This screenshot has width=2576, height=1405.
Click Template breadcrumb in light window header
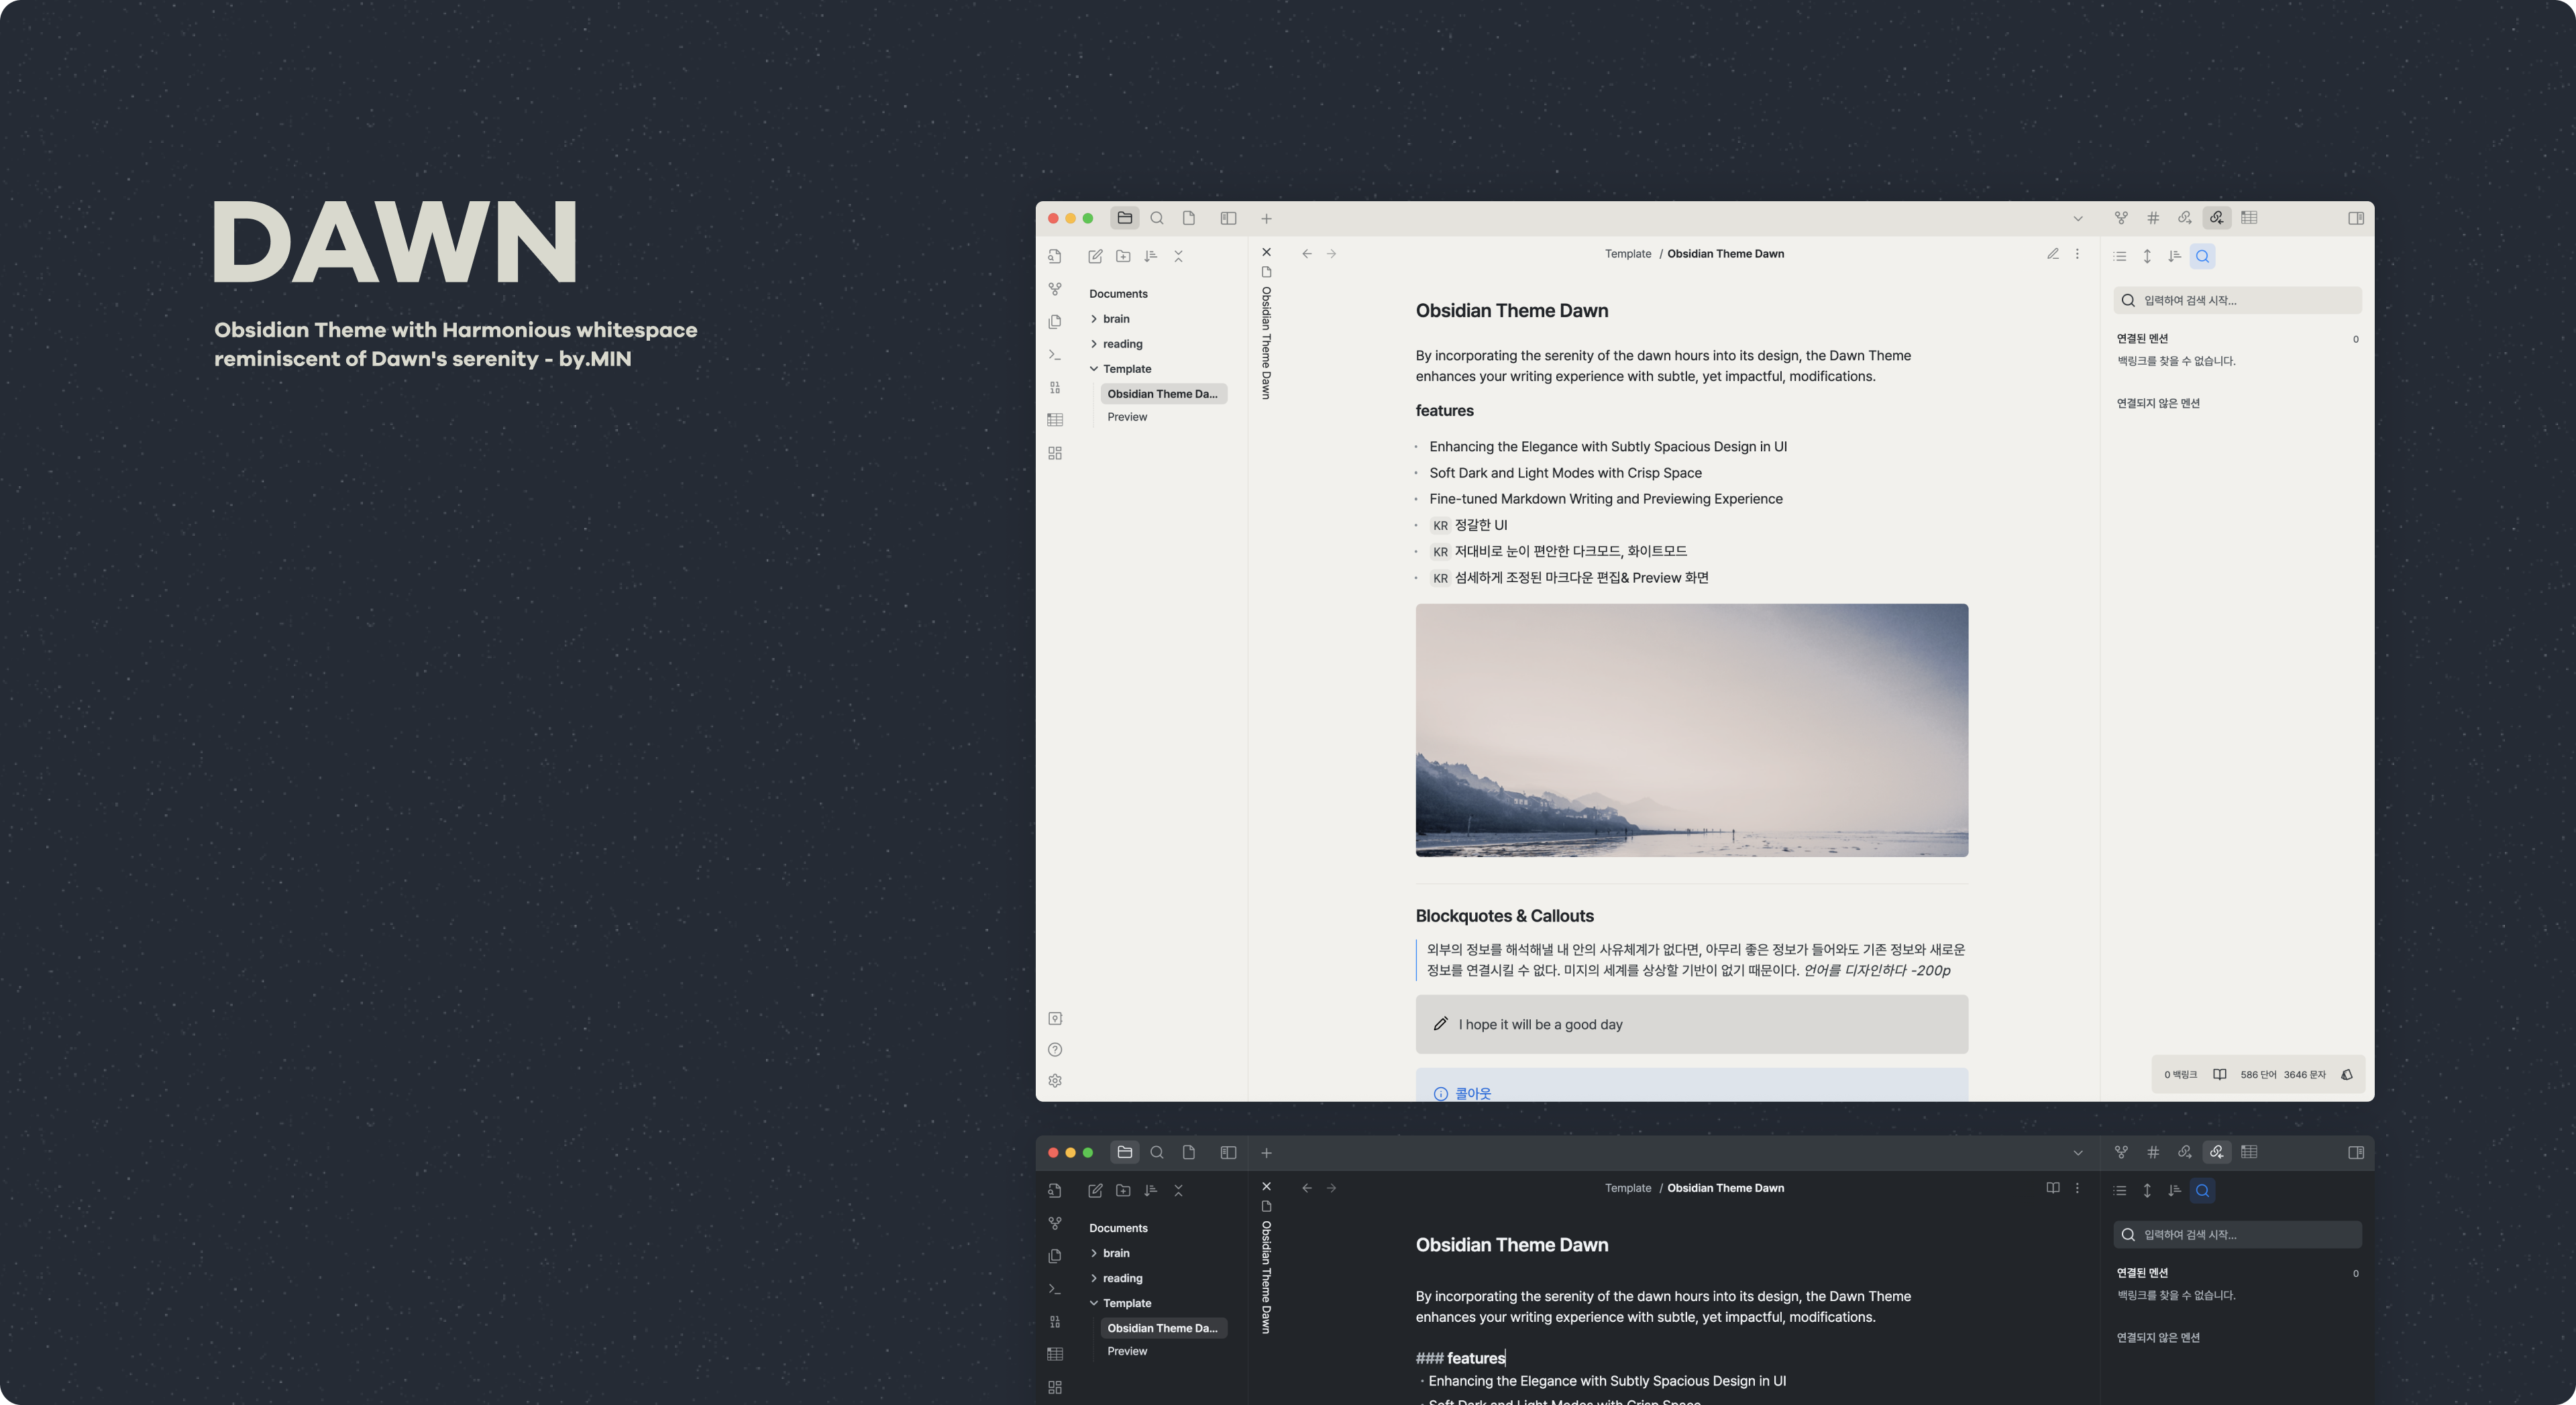pos(1627,254)
